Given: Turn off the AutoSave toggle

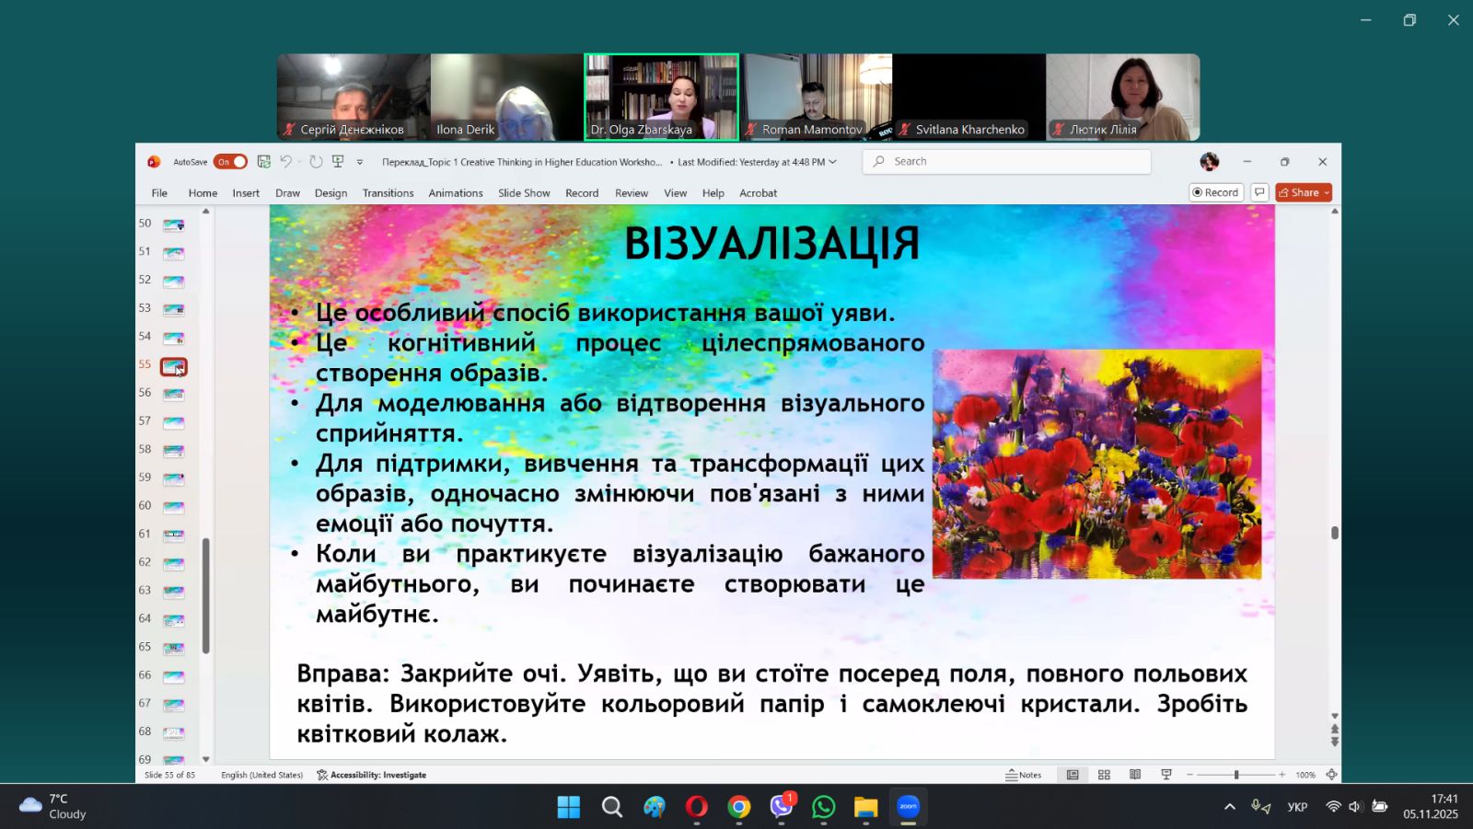Looking at the screenshot, I should coord(230,162).
